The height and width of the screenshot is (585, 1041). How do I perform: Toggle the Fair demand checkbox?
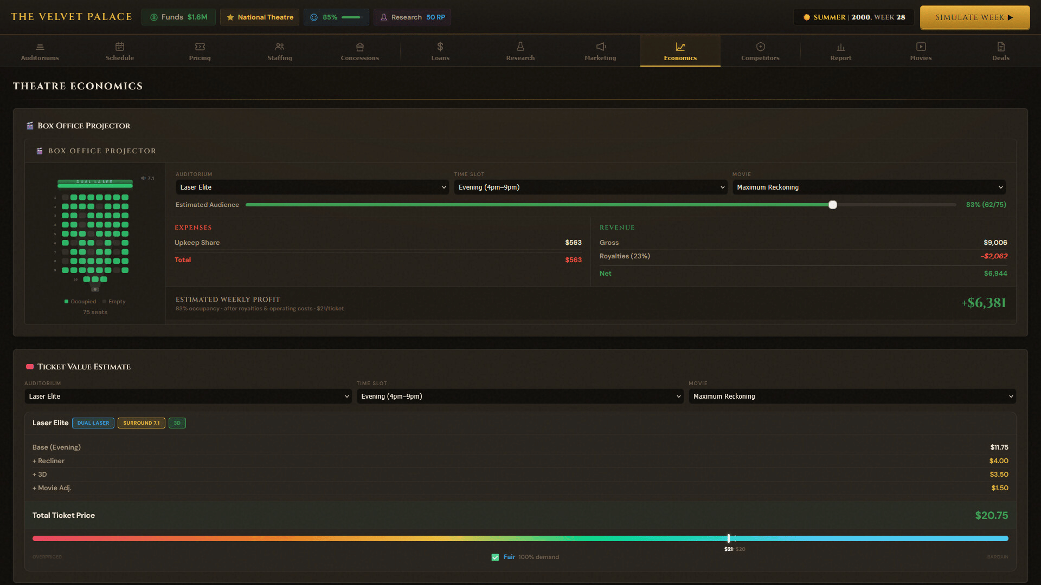(x=495, y=557)
